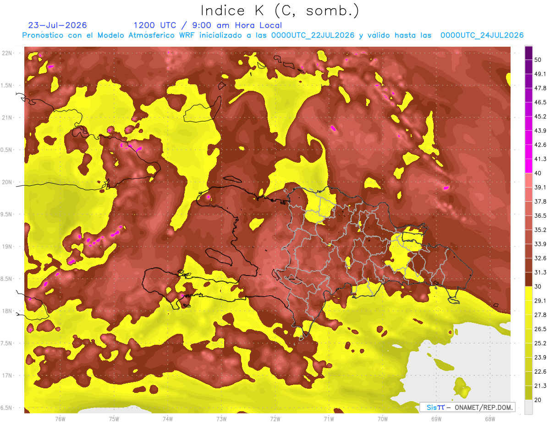Viewport: 550px width, 425px height.
Task: Click the colorbar value "43.9"
Action: pos(540,131)
